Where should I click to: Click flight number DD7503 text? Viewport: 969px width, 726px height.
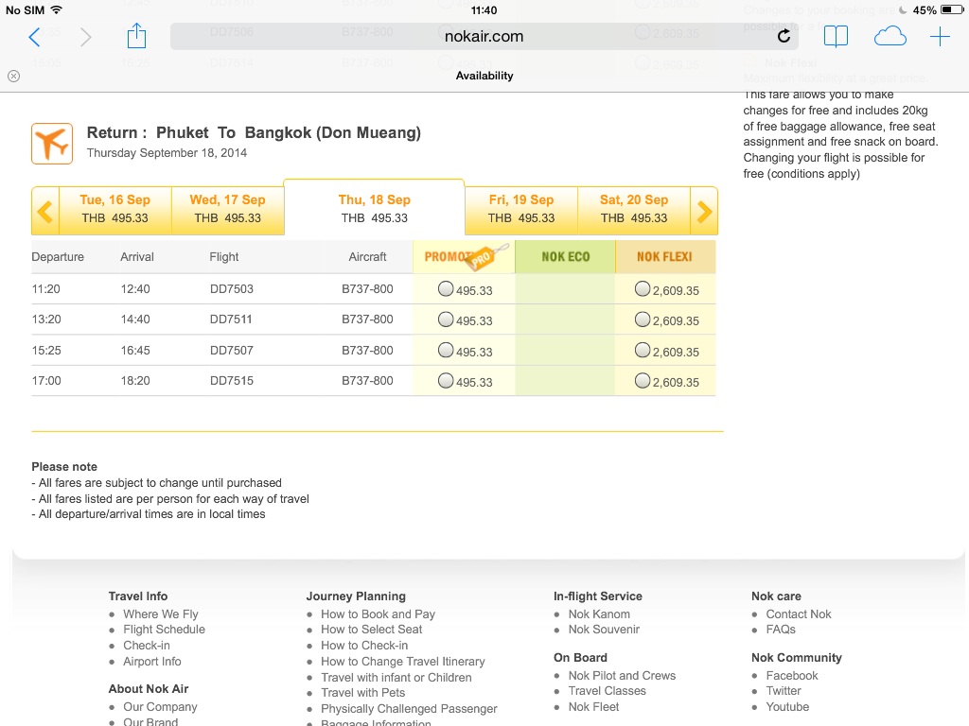point(231,289)
